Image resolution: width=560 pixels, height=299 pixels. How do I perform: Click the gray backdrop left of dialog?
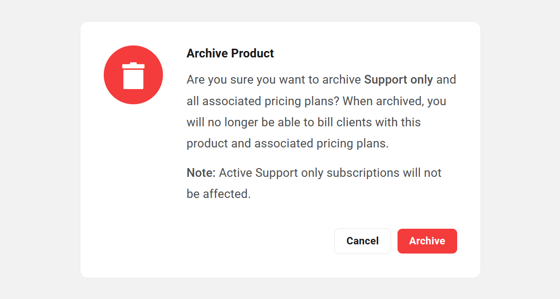pyautogui.click(x=40, y=149)
